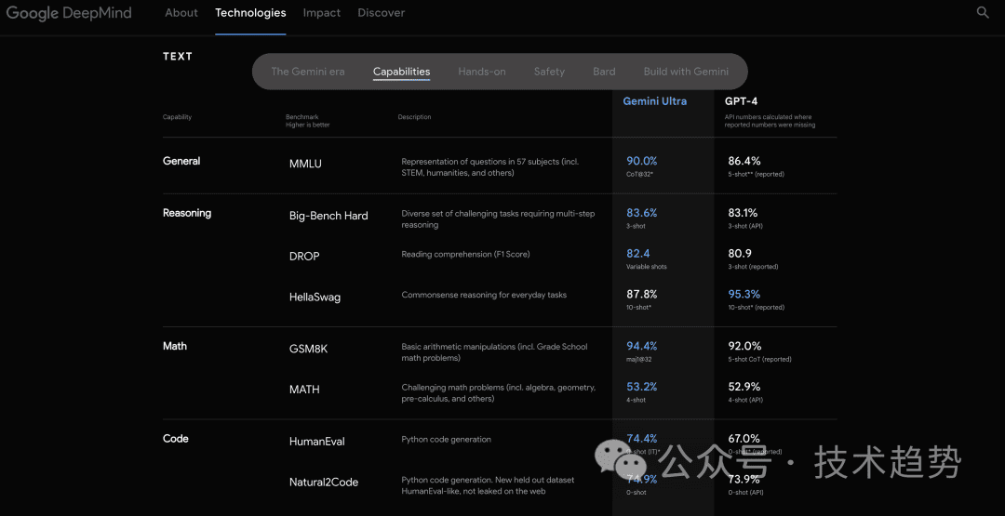Viewport: 1005px width, 516px height.
Task: Click the 73.9% Natural2Code score
Action: (x=744, y=480)
